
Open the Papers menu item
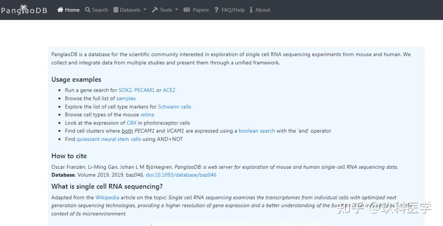point(201,10)
